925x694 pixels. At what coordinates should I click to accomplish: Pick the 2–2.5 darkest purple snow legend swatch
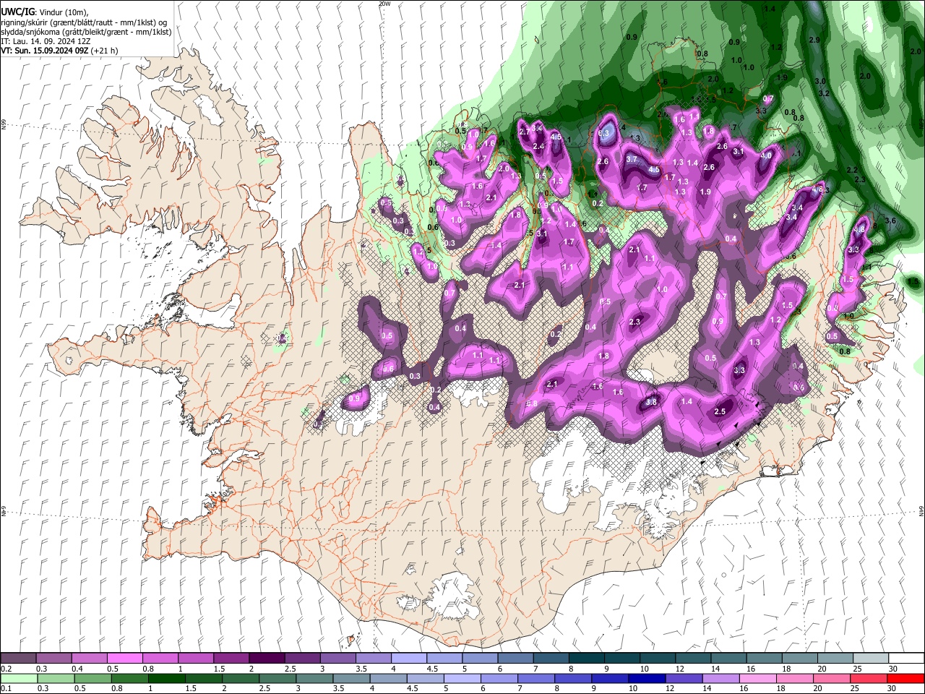click(x=267, y=658)
